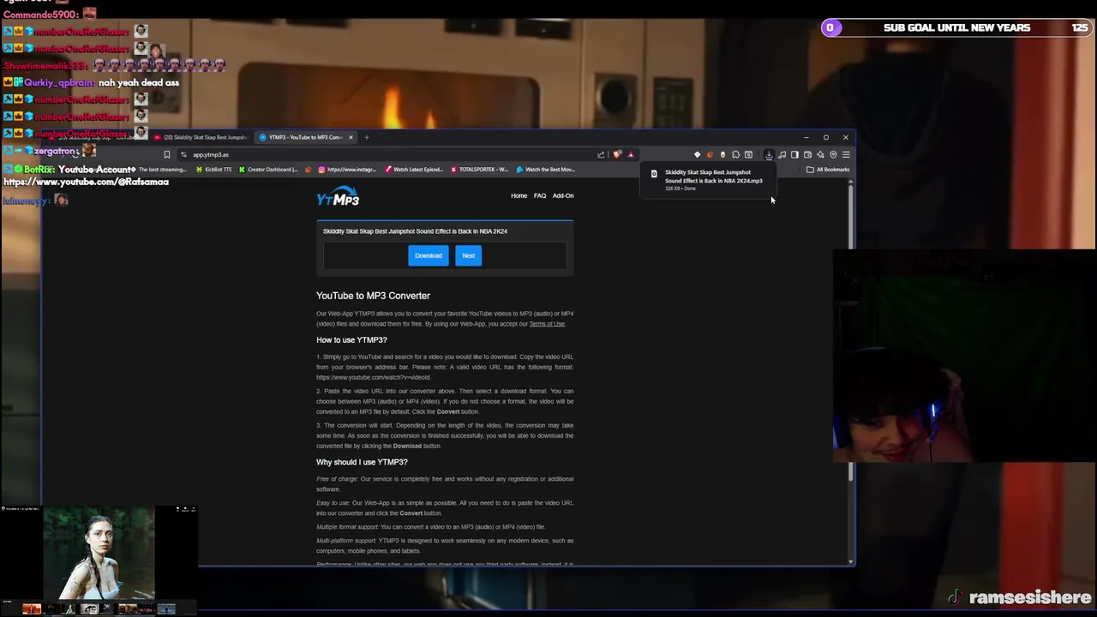Click the share page icon in address bar
This screenshot has height=617, width=1097.
tap(601, 155)
